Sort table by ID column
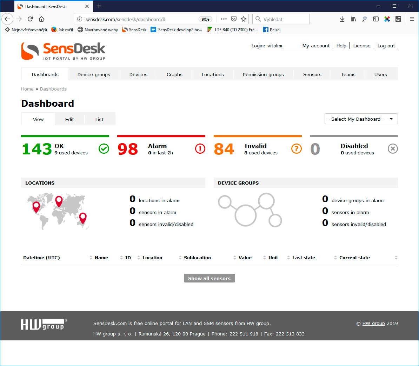 click(x=128, y=258)
